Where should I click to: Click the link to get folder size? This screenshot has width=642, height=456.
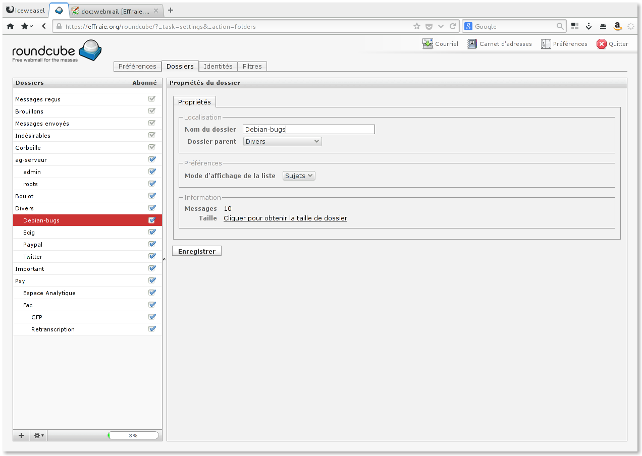click(x=285, y=218)
